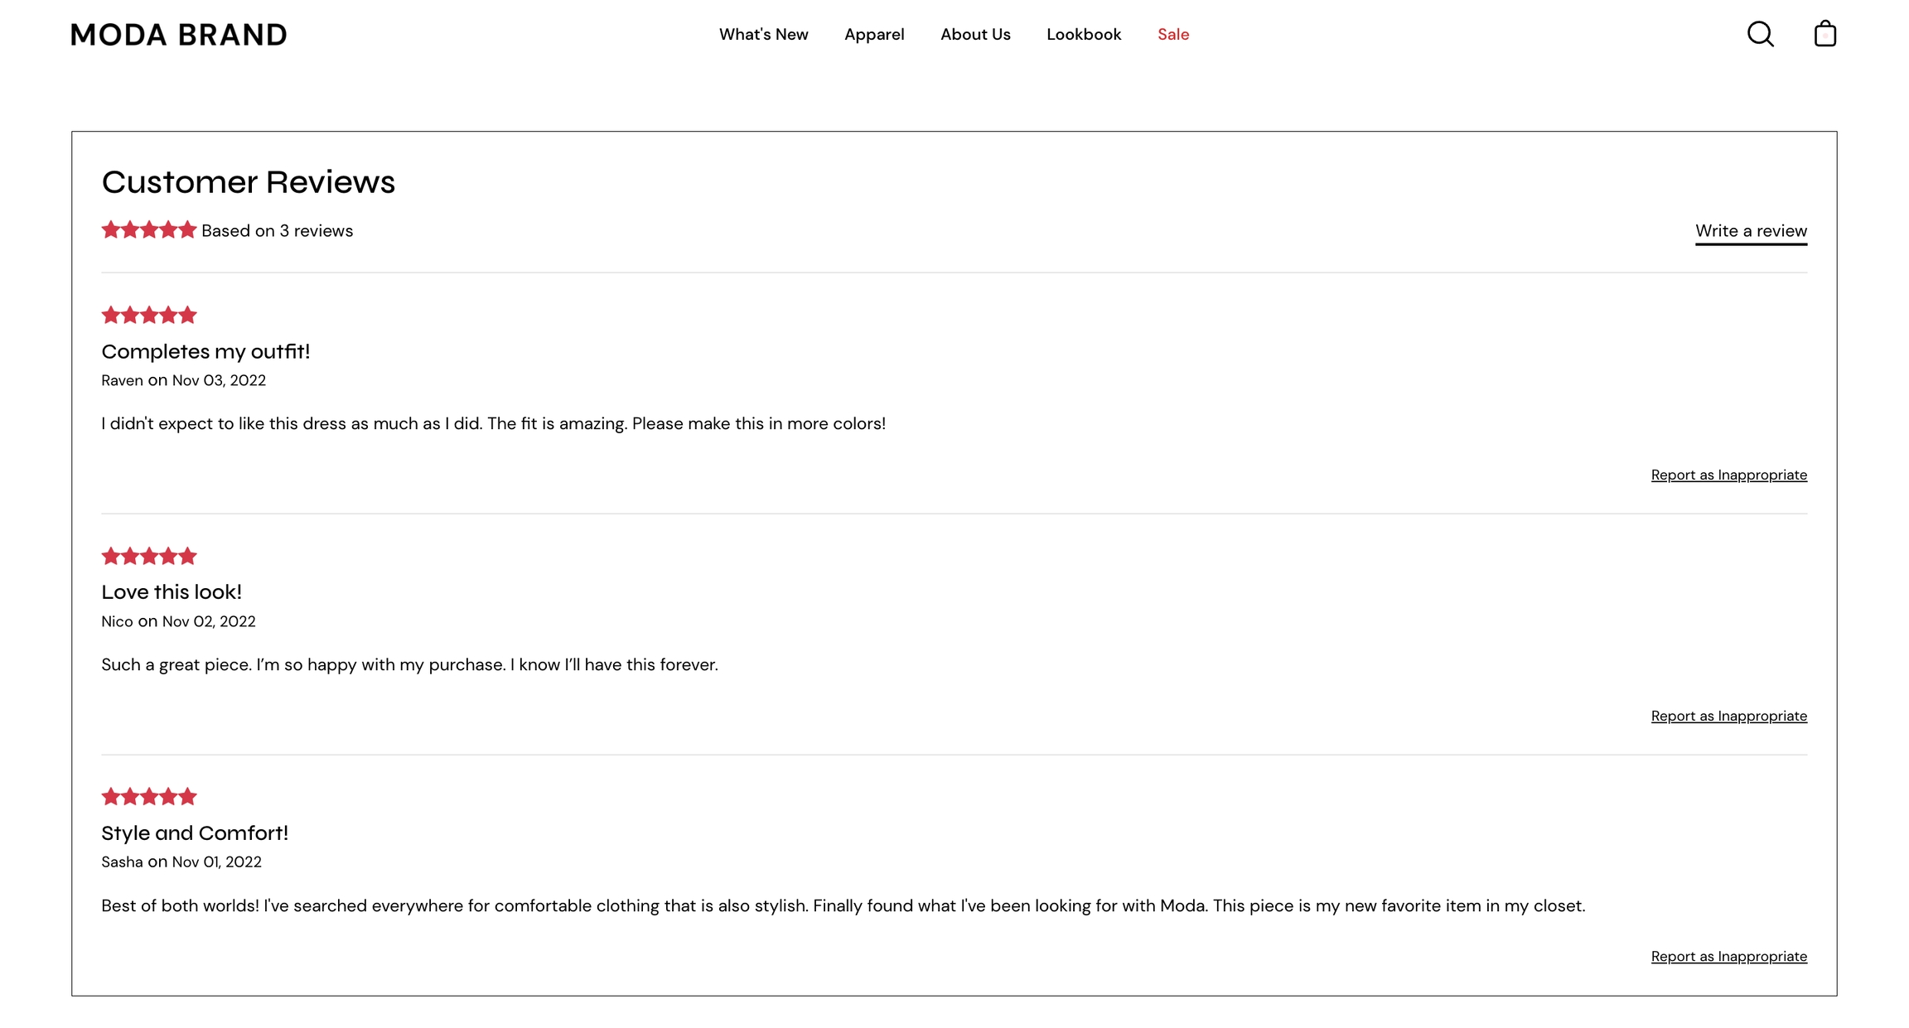Image resolution: width=1909 pixels, height=1028 pixels.
Task: Click the 'Completes my outfit!' review title
Action: pyautogui.click(x=205, y=351)
